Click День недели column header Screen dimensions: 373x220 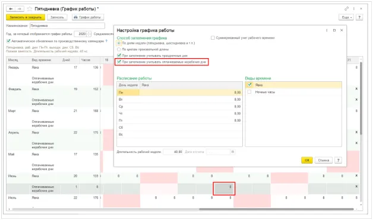coord(128,85)
